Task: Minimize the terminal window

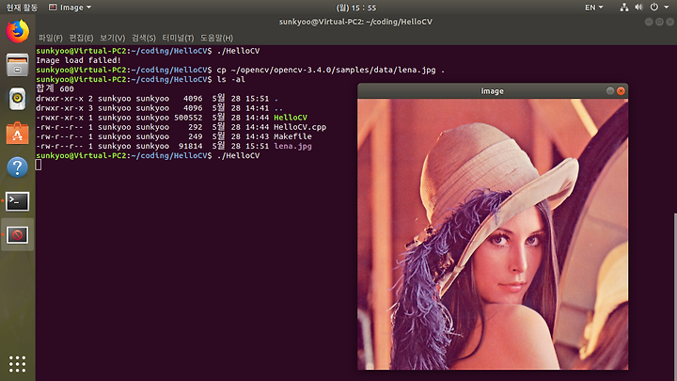Action: 649,22
